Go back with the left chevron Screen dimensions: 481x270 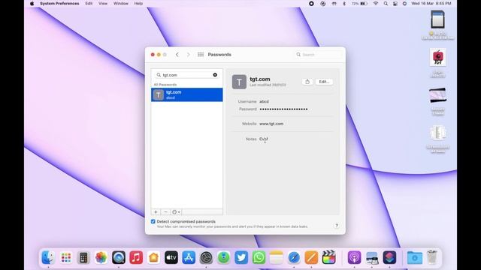[177, 55]
